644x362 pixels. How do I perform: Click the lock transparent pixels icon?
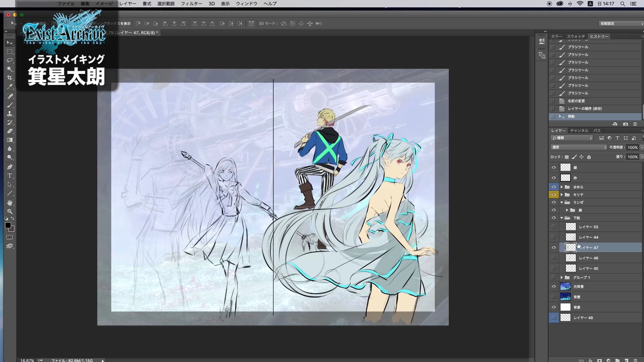[567, 157]
